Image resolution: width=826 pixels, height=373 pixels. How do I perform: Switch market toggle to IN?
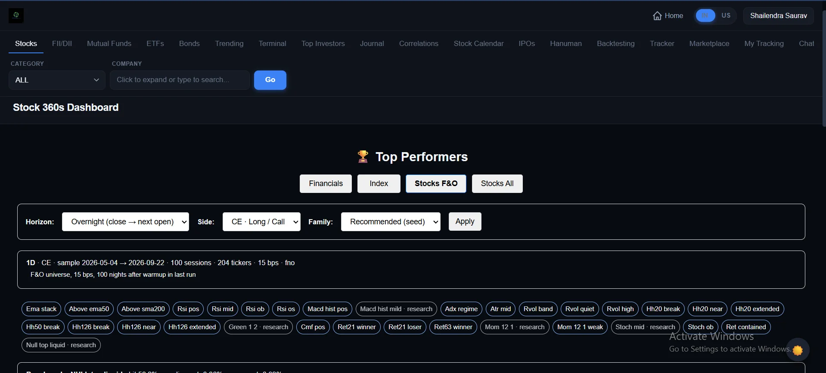[x=705, y=15]
